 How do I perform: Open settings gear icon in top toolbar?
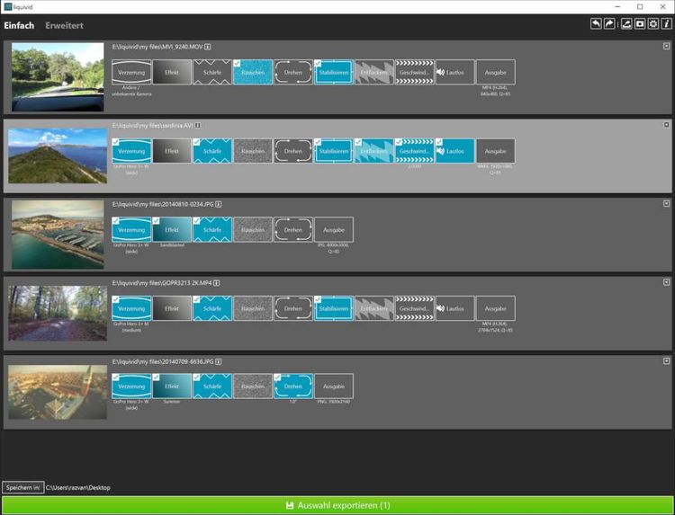click(653, 24)
